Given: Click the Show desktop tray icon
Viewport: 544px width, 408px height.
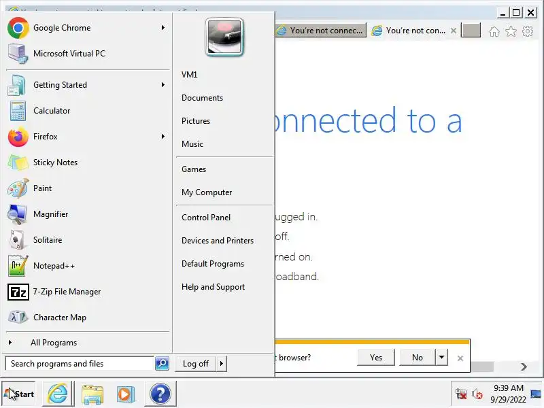Looking at the screenshot, I should click(x=537, y=394).
